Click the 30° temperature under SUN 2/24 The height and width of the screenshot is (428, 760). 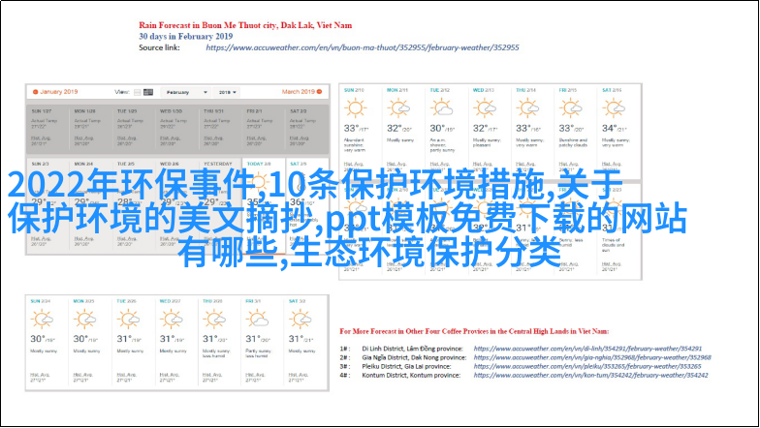coord(38,339)
